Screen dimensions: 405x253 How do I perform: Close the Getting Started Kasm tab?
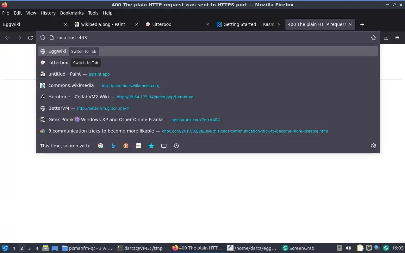[279, 24]
